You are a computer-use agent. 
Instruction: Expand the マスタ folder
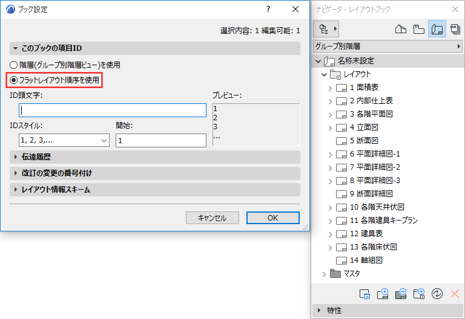325,274
